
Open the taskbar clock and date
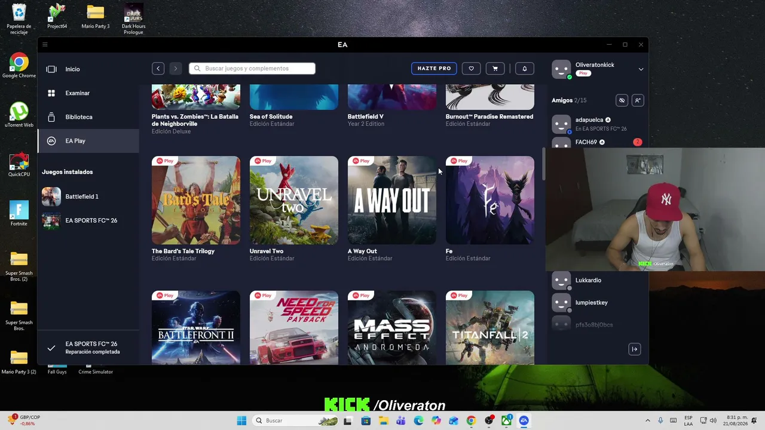[x=735, y=420]
